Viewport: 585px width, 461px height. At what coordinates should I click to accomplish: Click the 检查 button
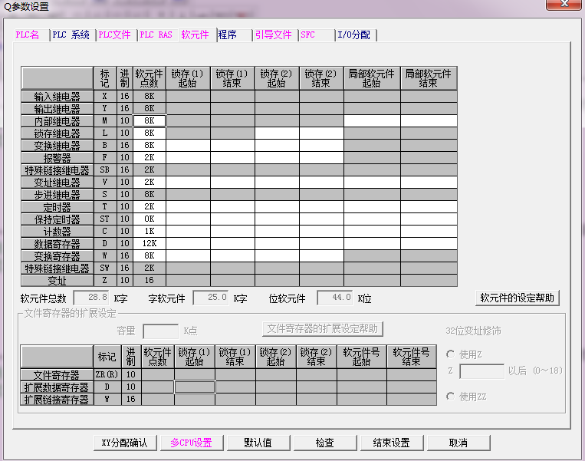tap(324, 443)
